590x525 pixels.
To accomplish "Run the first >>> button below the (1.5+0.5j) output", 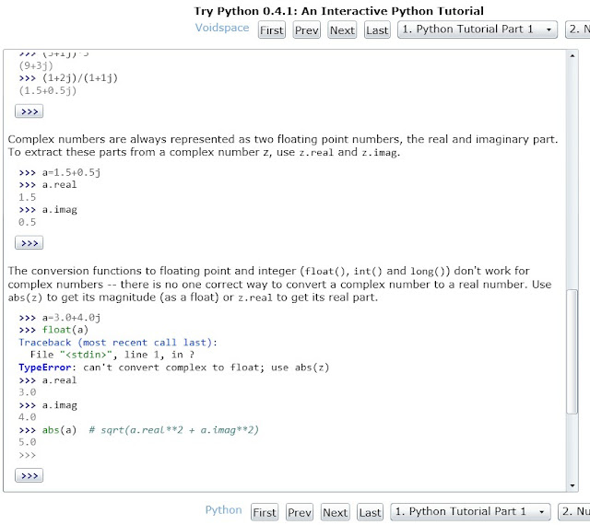I will 29,111.
